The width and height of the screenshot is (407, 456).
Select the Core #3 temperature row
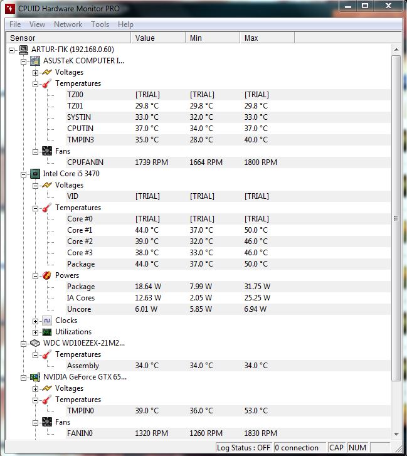click(228, 253)
